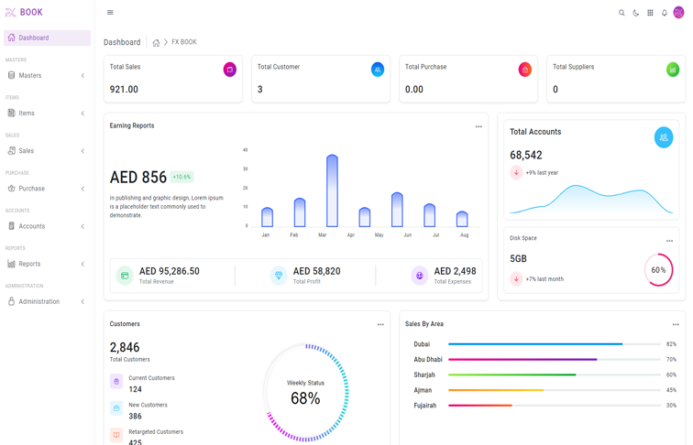Open notifications bell icon

click(665, 13)
